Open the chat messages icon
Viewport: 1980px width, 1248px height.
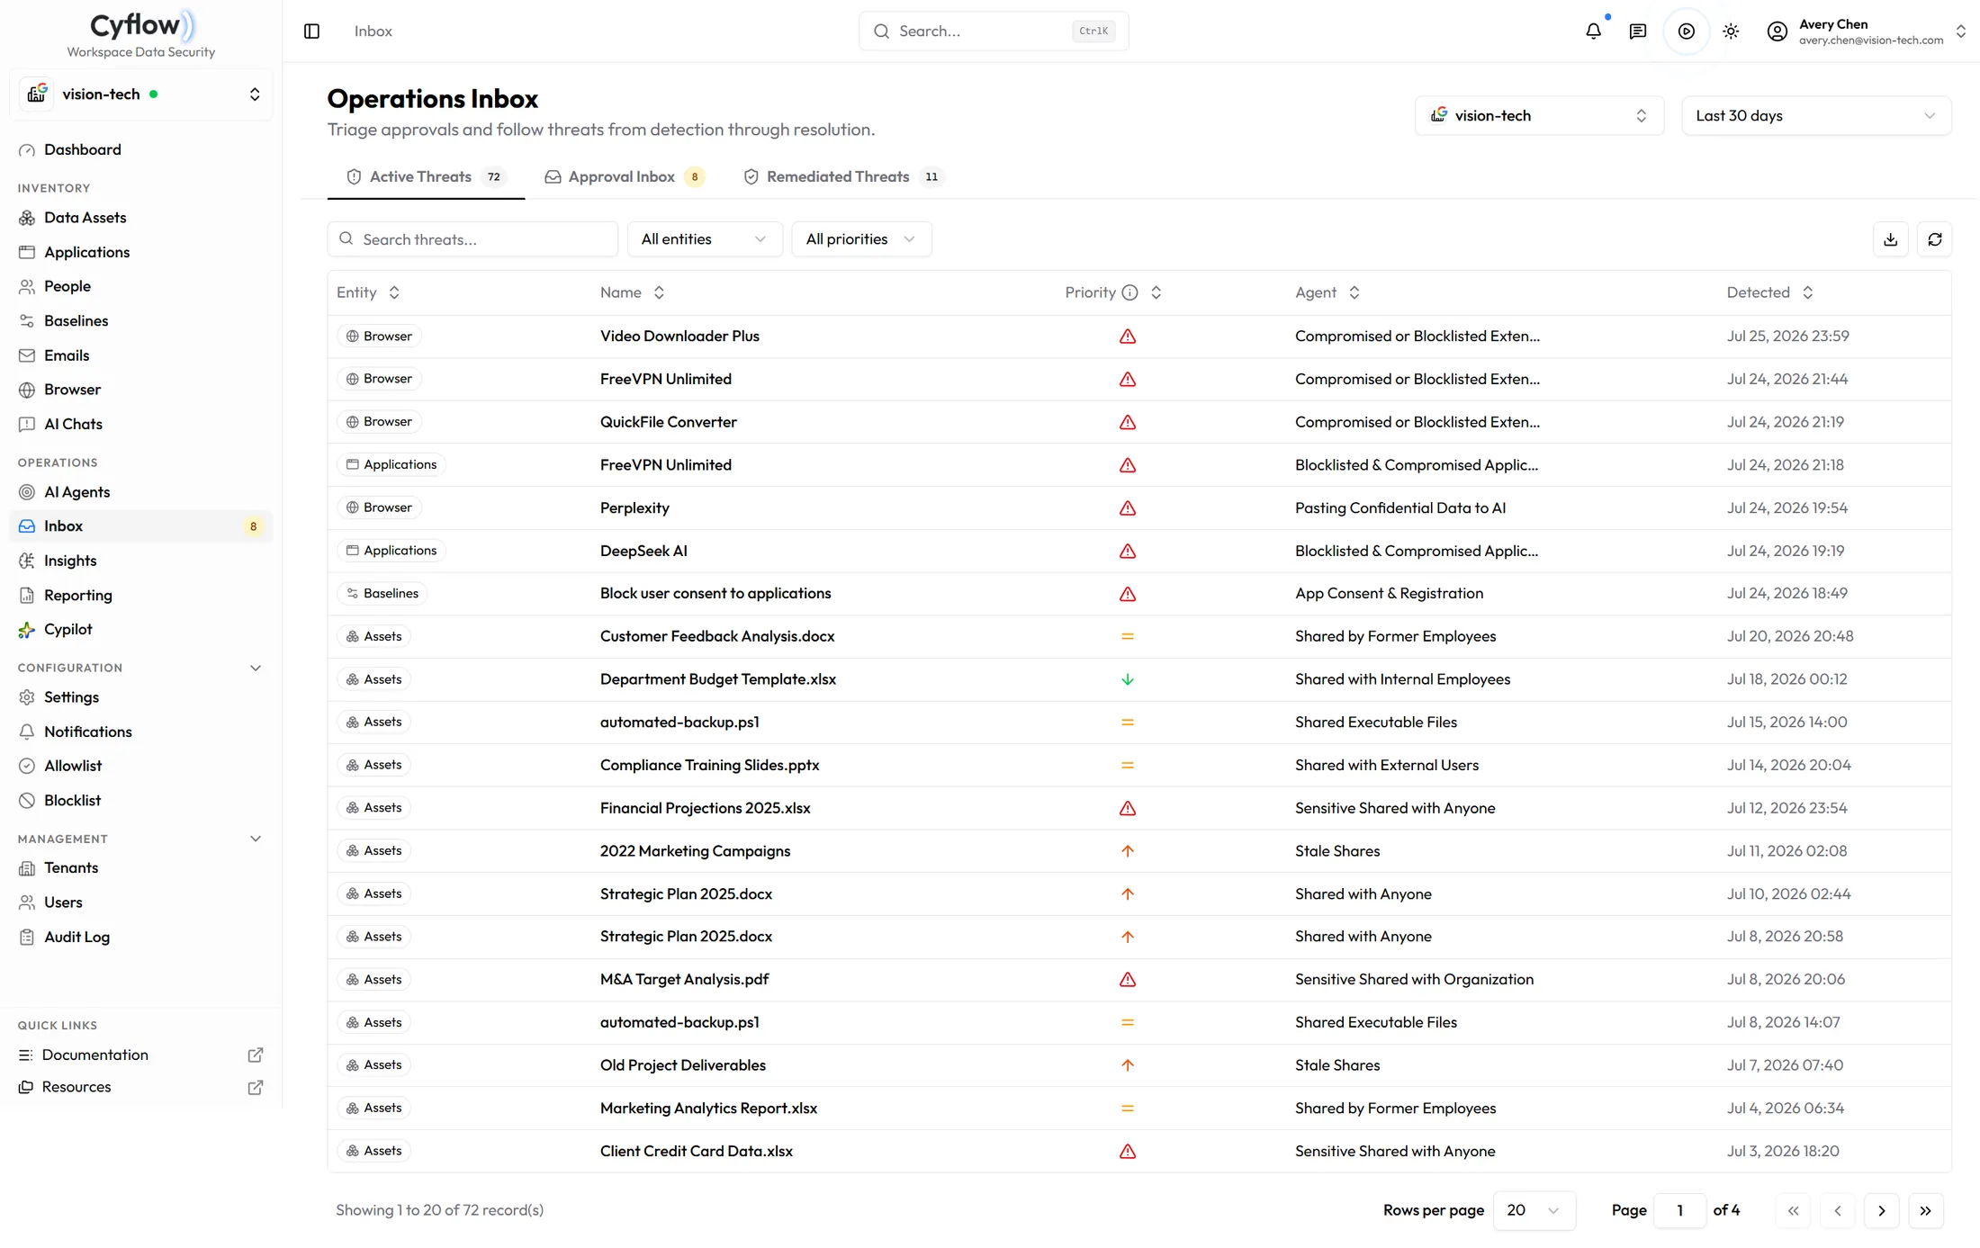point(1638,31)
